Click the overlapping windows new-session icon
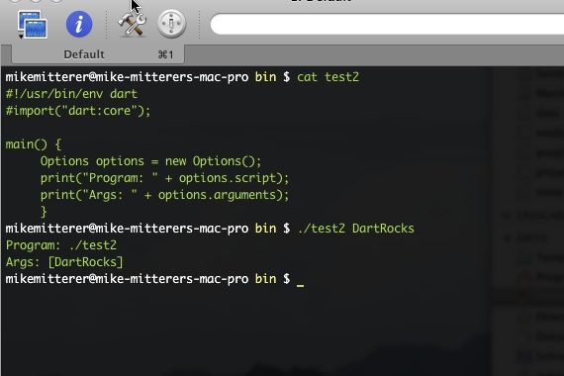The width and height of the screenshot is (564, 376). point(33,24)
